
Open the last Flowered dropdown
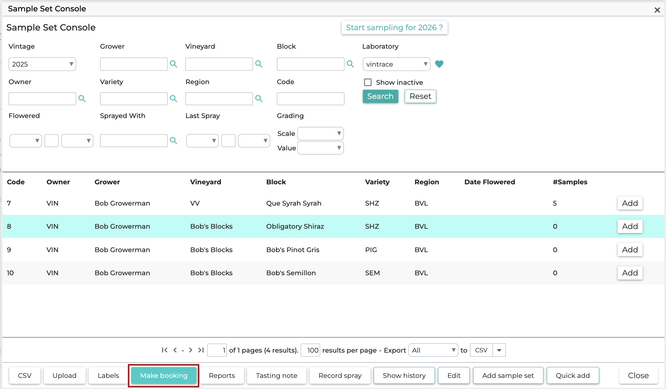click(77, 141)
